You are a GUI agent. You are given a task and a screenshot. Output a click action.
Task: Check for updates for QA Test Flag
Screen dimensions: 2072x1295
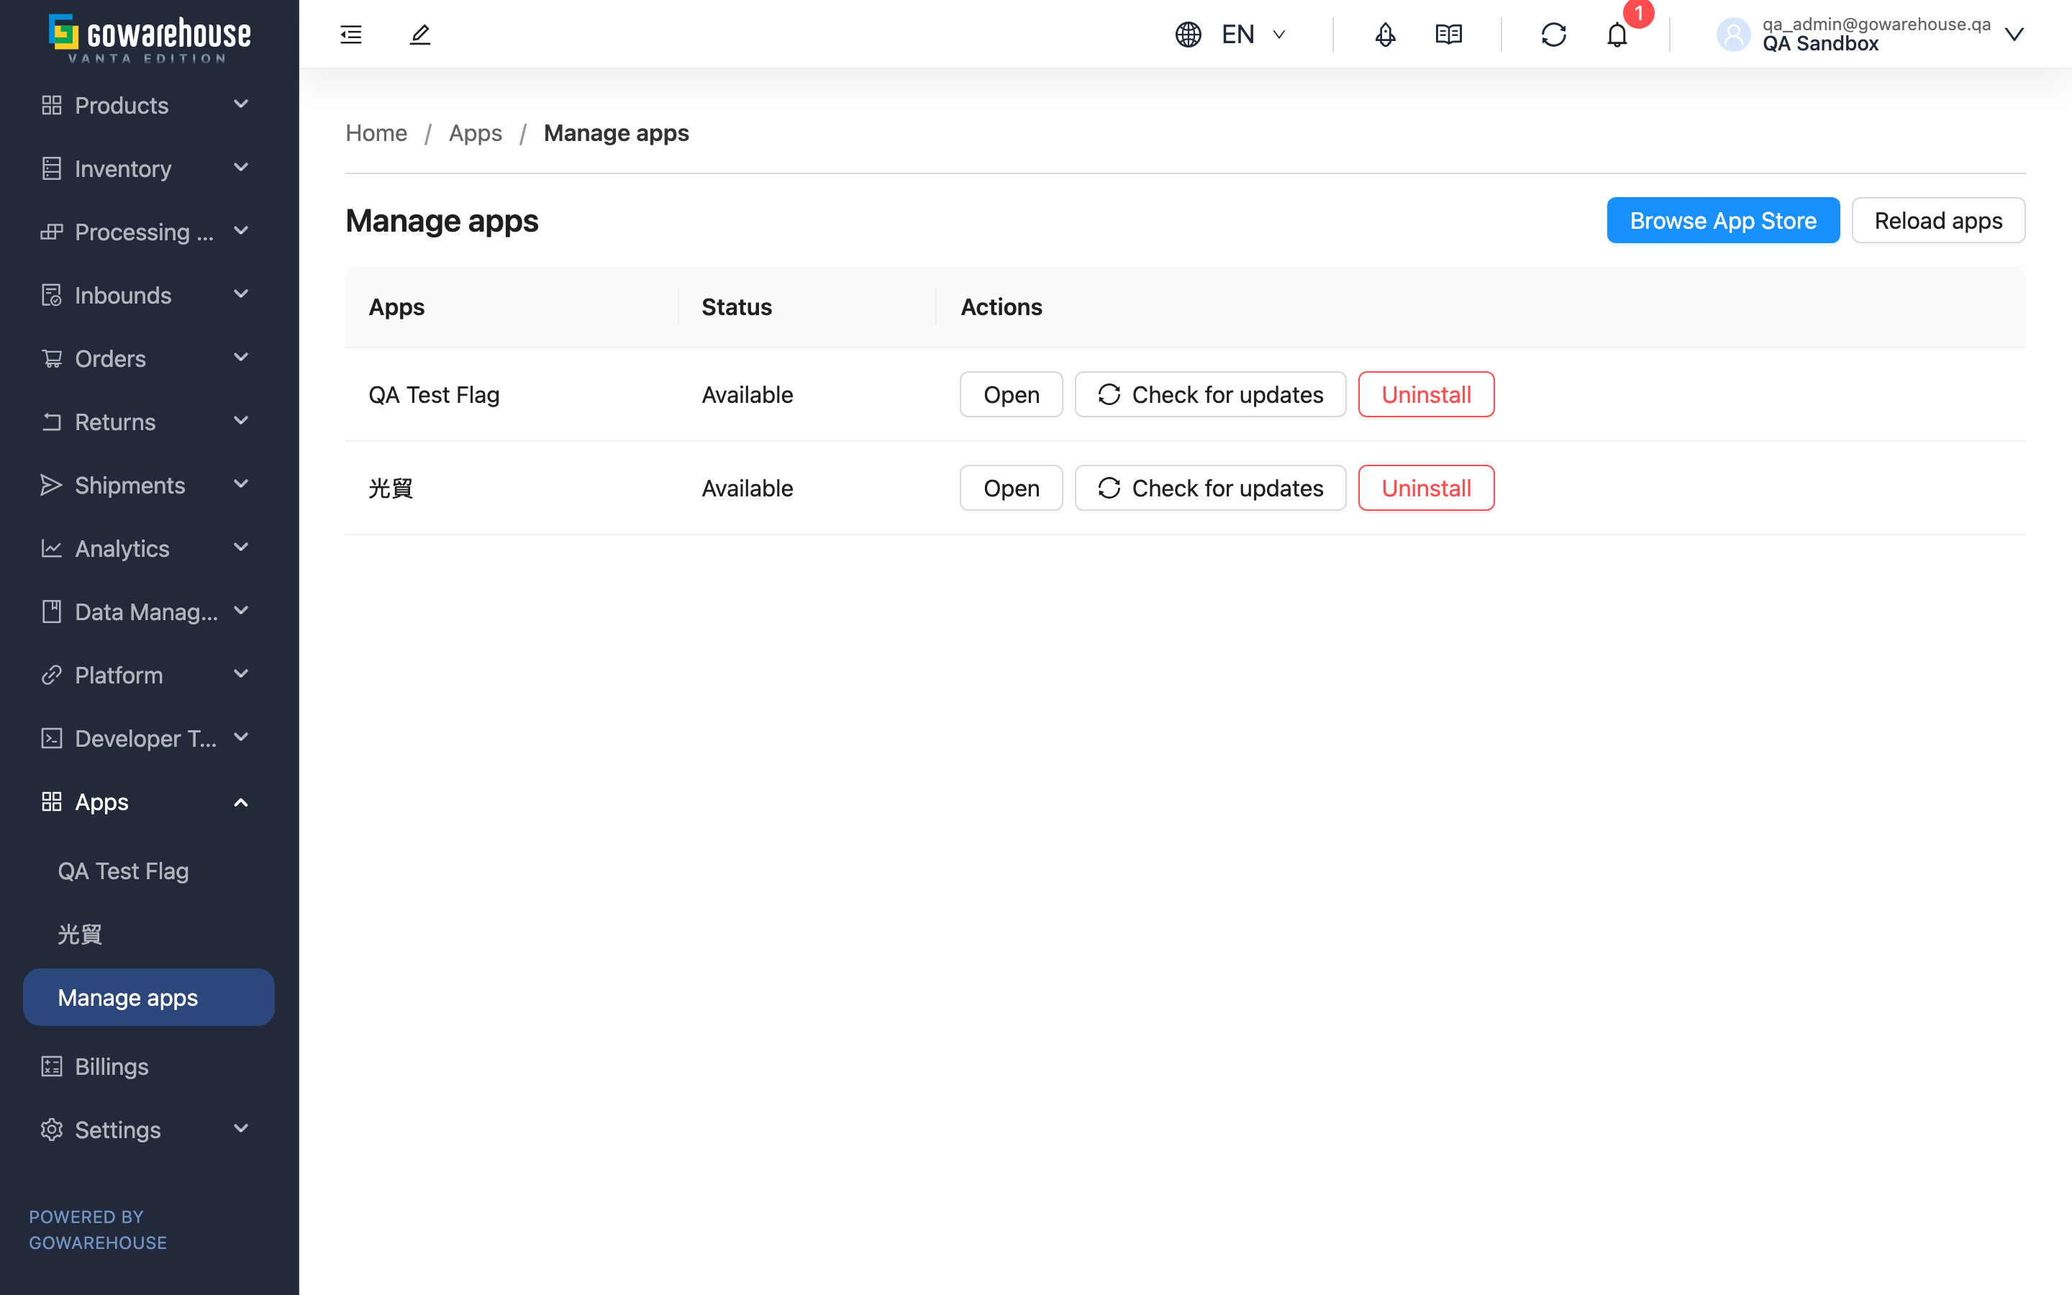pos(1211,395)
